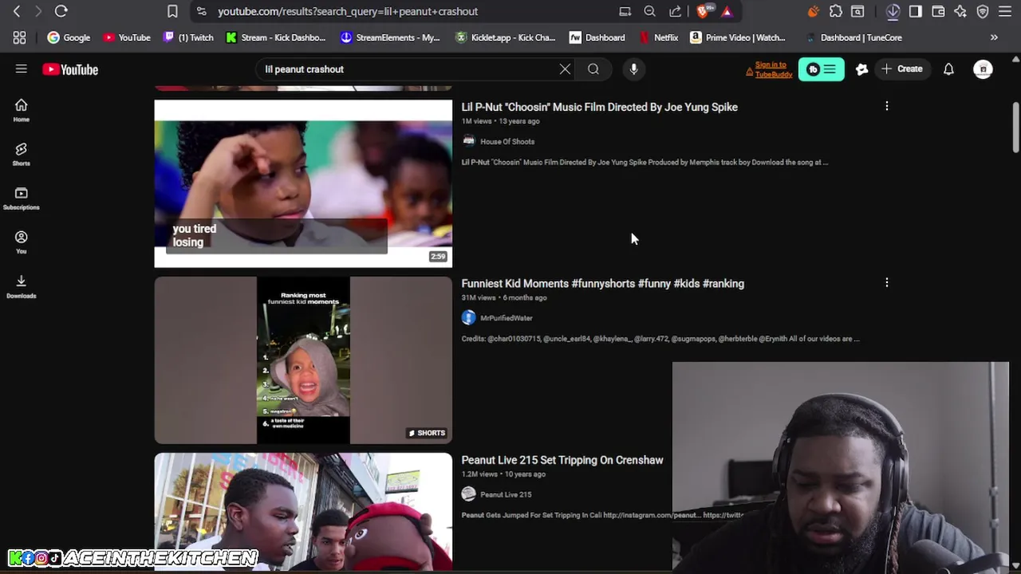Open the You section in sidebar
The width and height of the screenshot is (1021, 574).
tap(22, 242)
